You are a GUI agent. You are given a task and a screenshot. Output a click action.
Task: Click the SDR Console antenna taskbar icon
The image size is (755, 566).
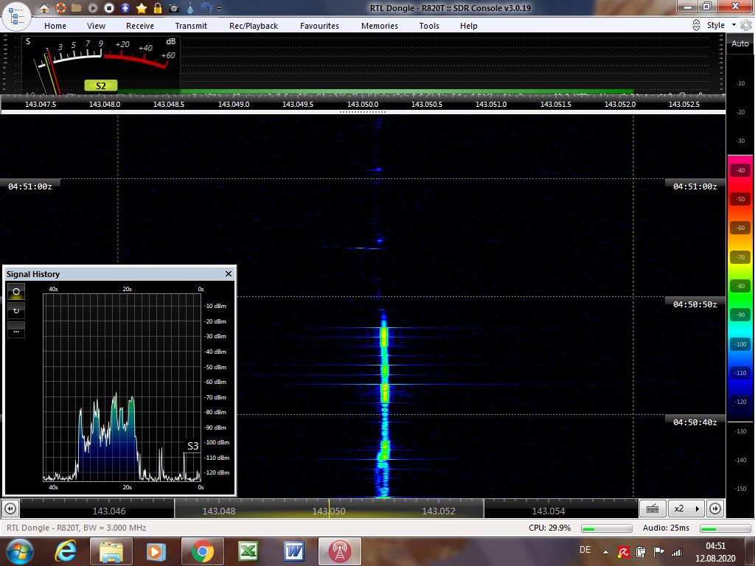[339, 551]
